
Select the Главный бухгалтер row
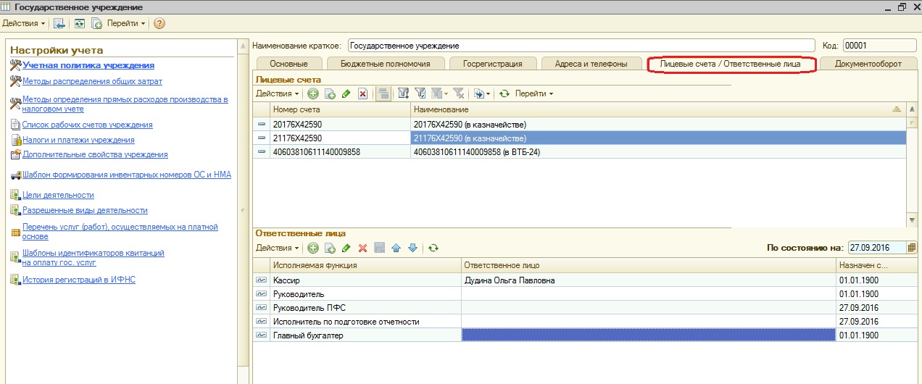pyautogui.click(x=584, y=335)
